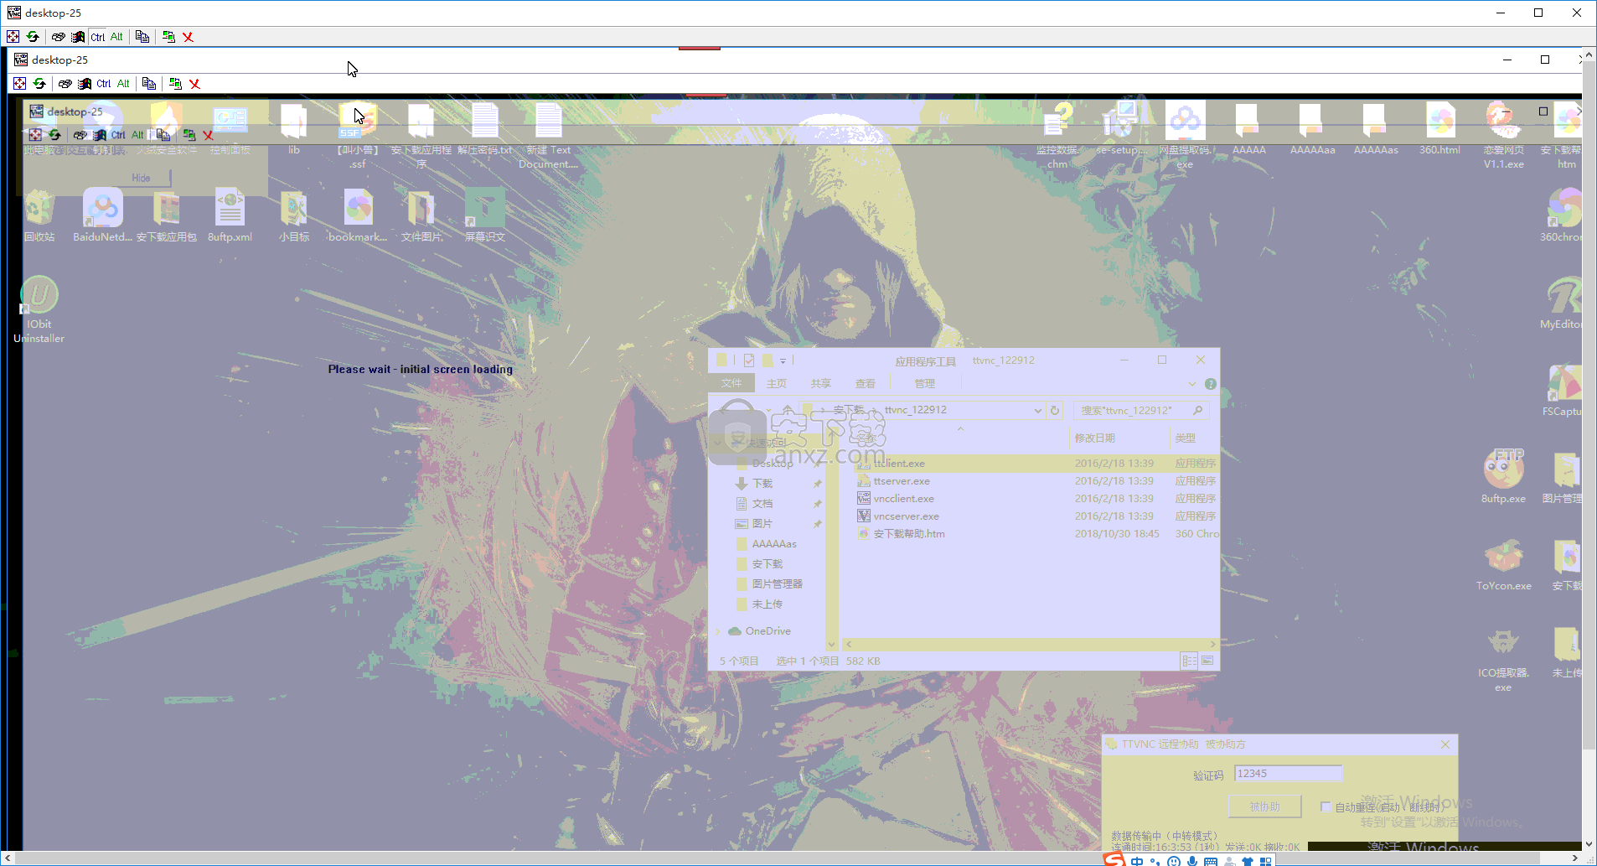Click red X disconnect icon in outer VNC toolbar
1597x866 pixels.
click(188, 37)
